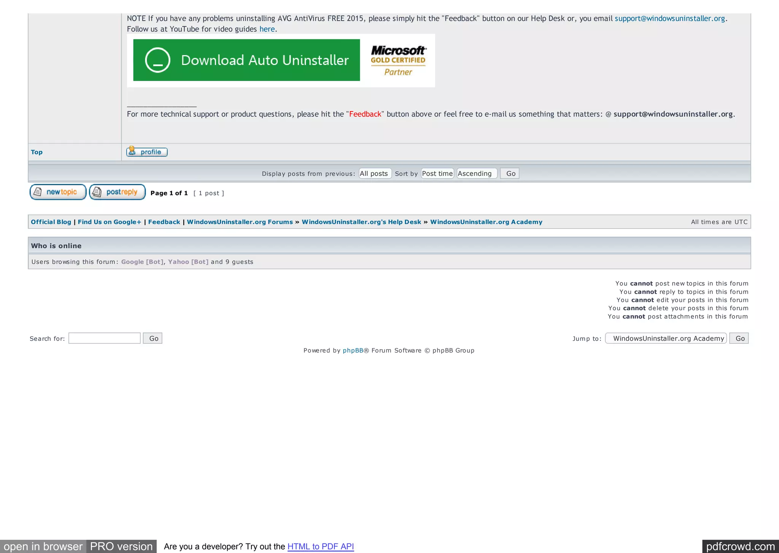
Task: Click the profile icon button
Action: point(147,152)
